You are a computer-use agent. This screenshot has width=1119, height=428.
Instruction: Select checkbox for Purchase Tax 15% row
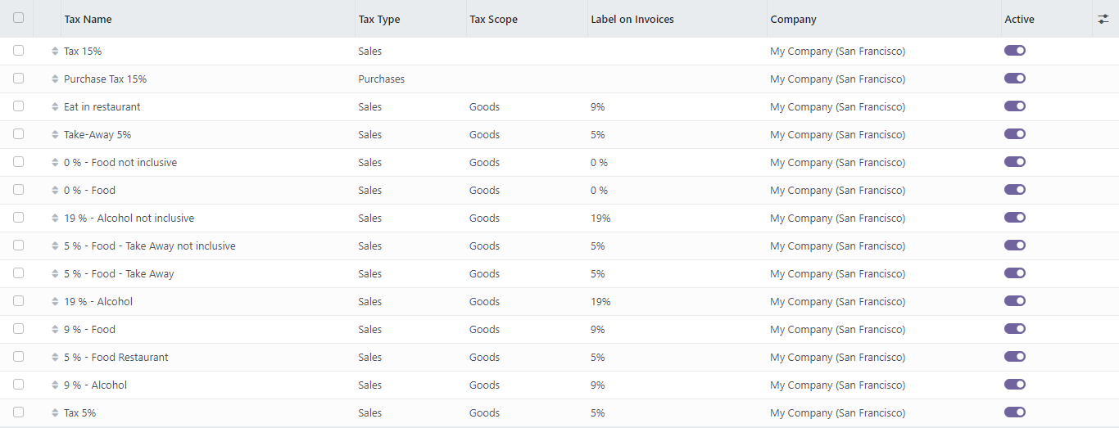point(19,79)
